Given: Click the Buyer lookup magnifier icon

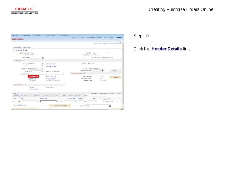Looking at the screenshot, I should point(42,71).
